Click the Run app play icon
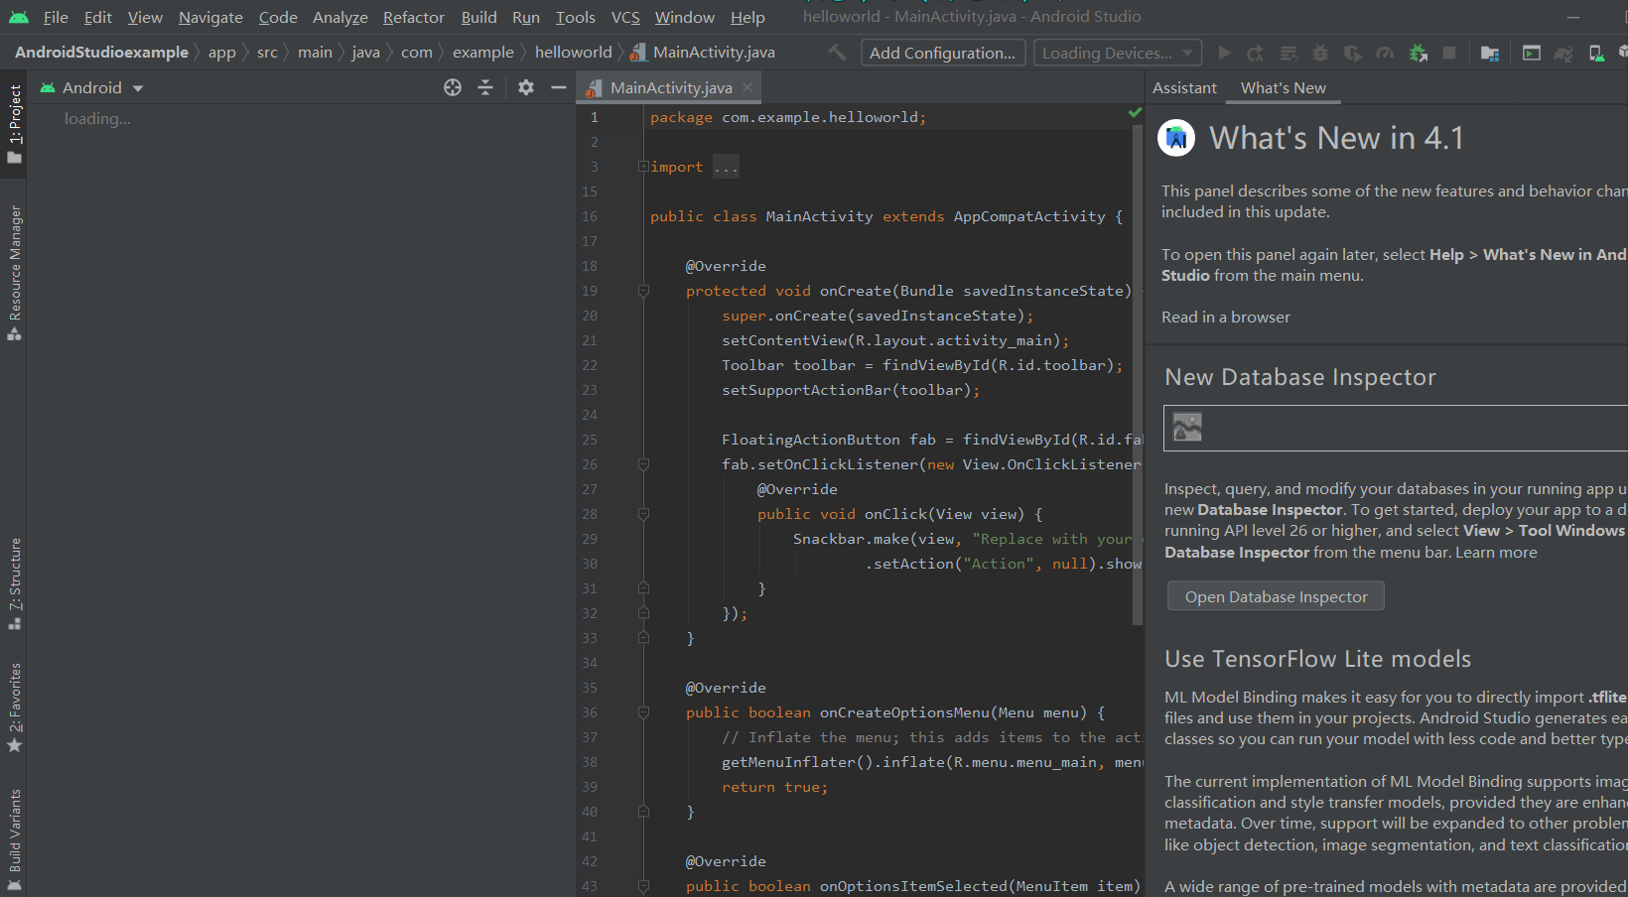1628x897 pixels. click(x=1224, y=53)
